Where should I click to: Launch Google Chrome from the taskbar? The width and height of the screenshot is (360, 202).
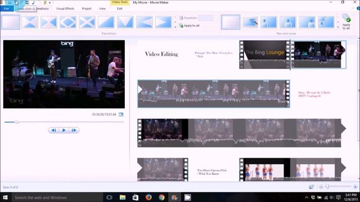[x=161, y=198]
